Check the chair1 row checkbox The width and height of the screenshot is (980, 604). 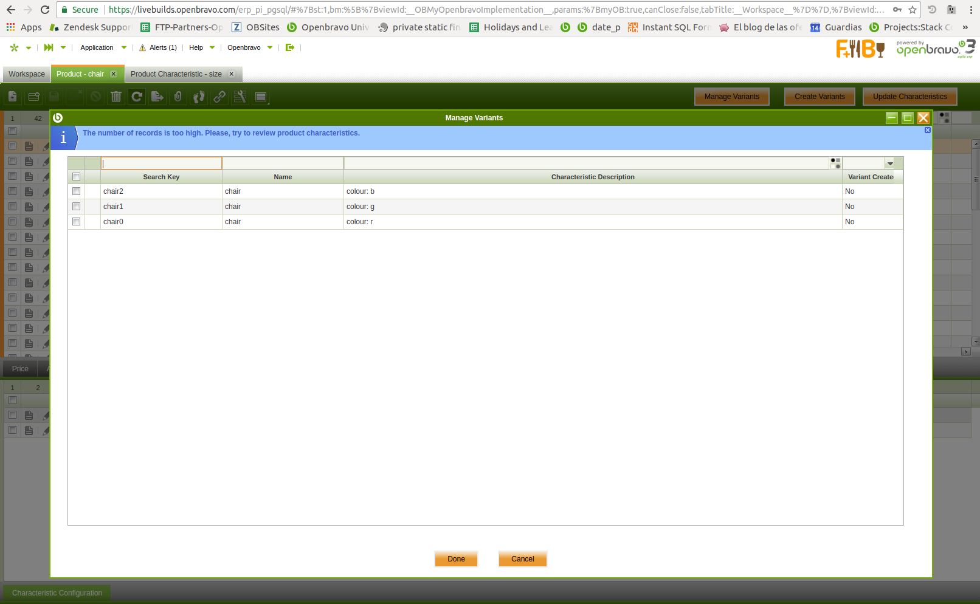pos(76,207)
